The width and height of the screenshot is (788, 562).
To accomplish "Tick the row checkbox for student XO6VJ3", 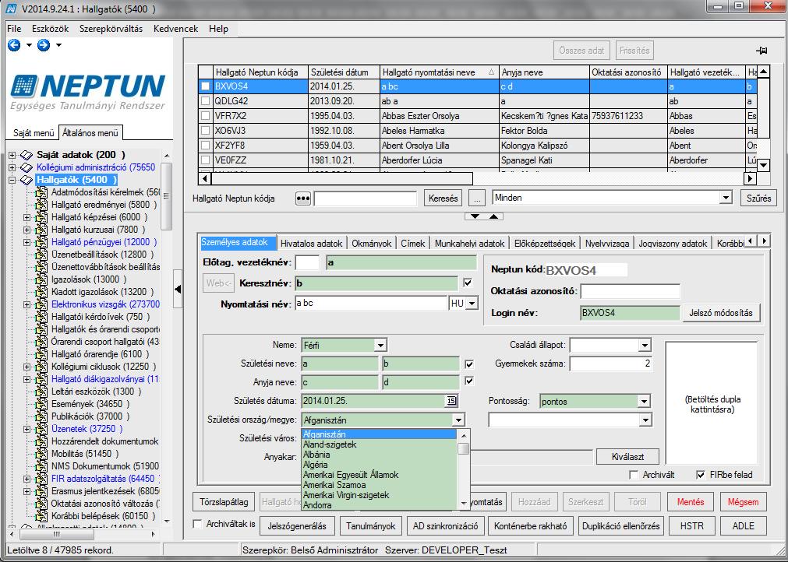I will point(206,131).
